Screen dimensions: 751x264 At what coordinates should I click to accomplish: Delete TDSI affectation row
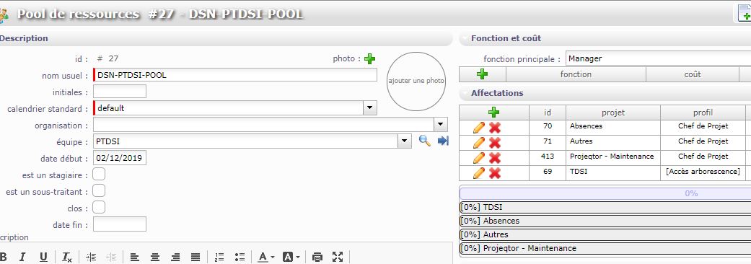(x=495, y=173)
